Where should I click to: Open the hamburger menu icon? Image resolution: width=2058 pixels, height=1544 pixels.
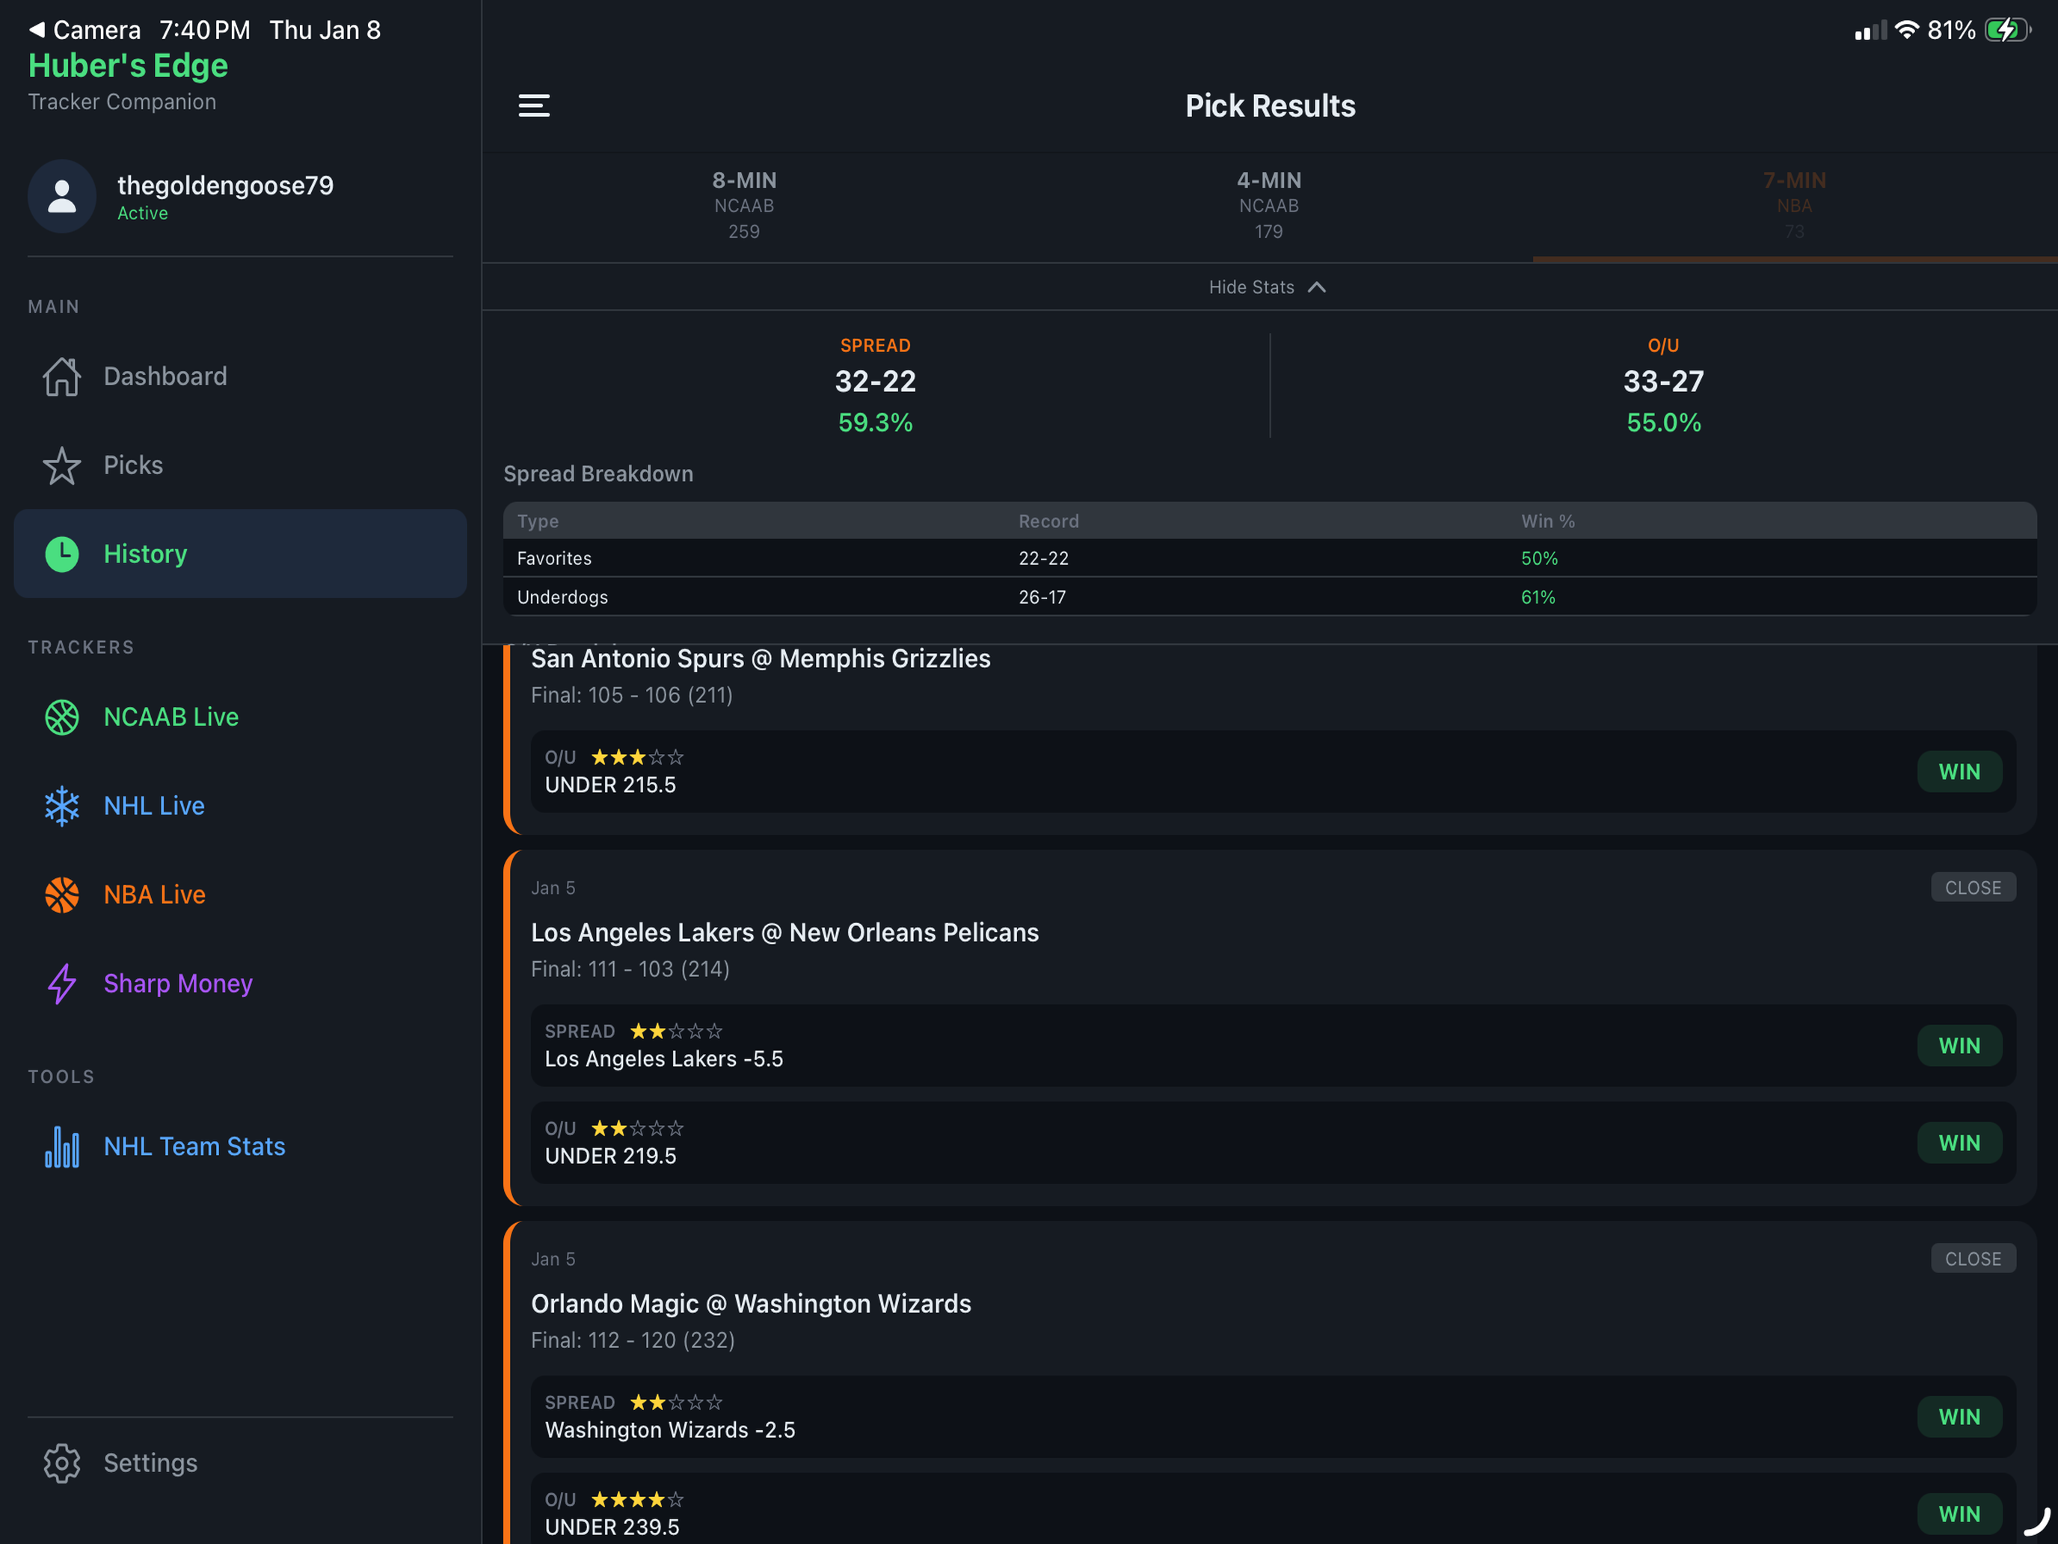(x=534, y=105)
